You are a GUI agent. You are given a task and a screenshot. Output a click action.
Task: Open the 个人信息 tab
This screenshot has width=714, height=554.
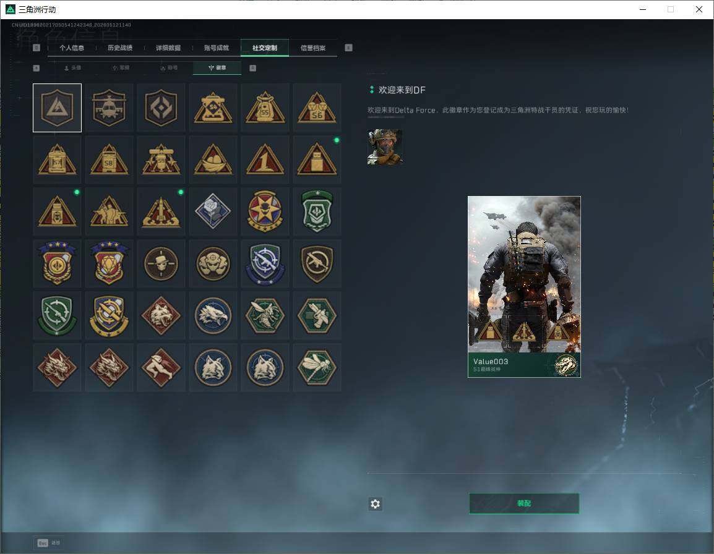click(72, 48)
